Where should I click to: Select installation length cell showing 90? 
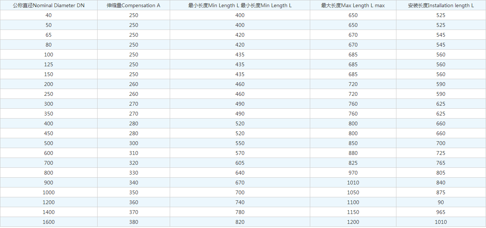(441, 202)
